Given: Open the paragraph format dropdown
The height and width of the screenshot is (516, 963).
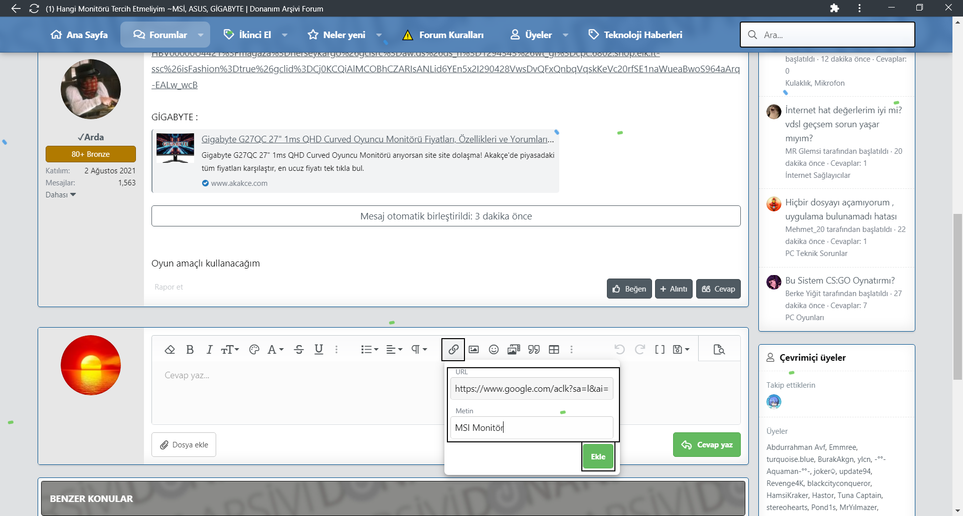Looking at the screenshot, I should pos(419,350).
